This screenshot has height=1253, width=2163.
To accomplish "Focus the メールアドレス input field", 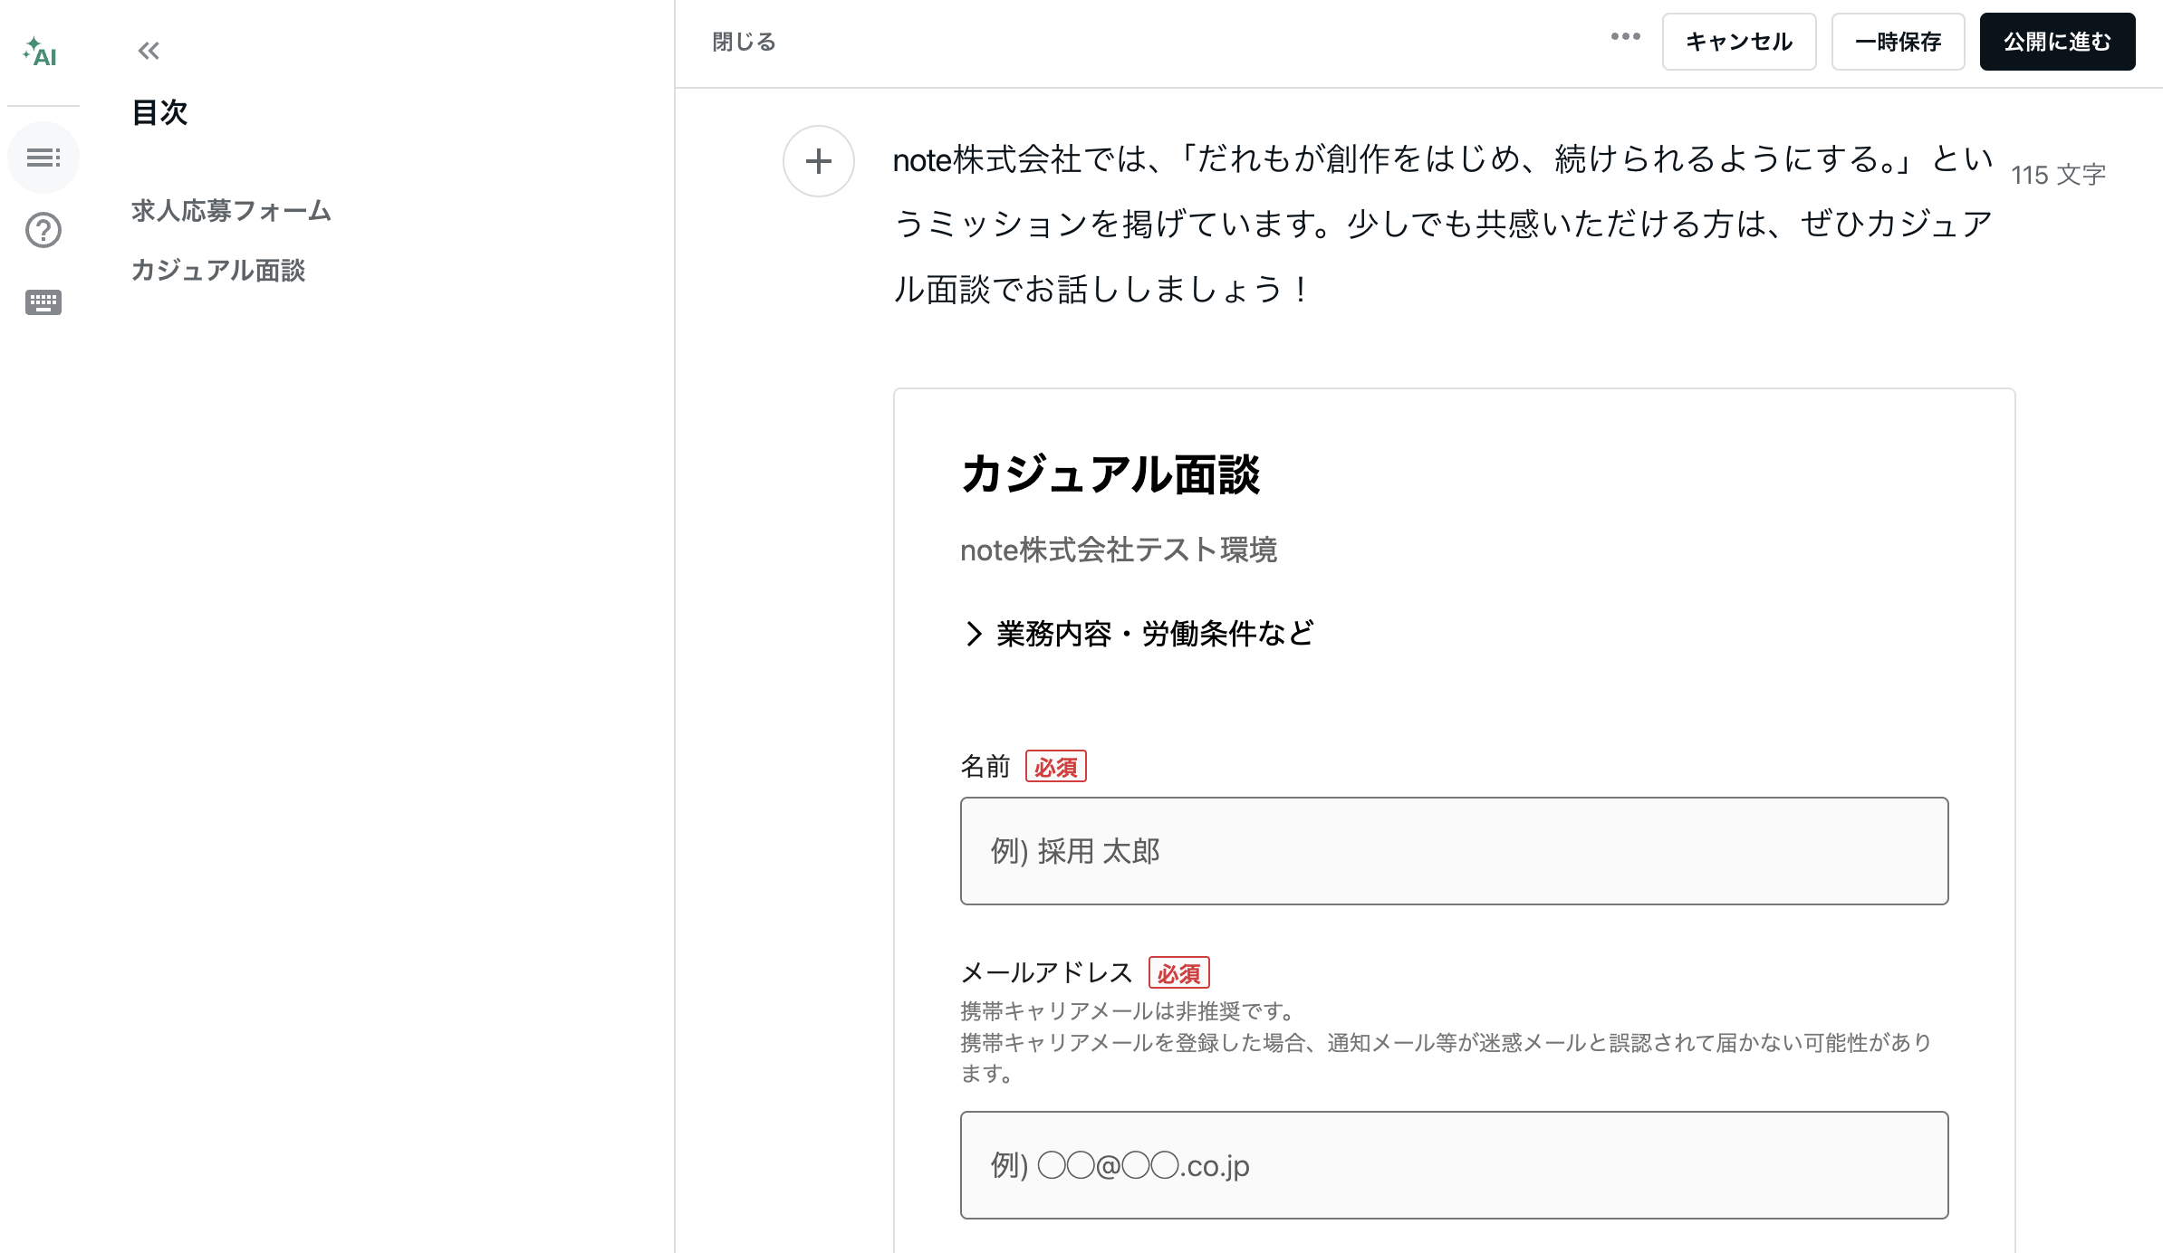I will point(1455,1165).
